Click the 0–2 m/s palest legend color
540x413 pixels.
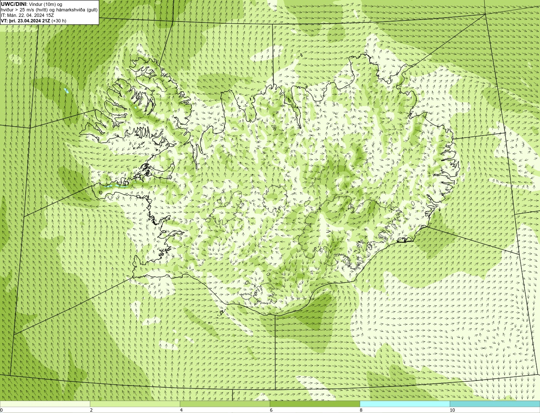[x=45, y=404]
